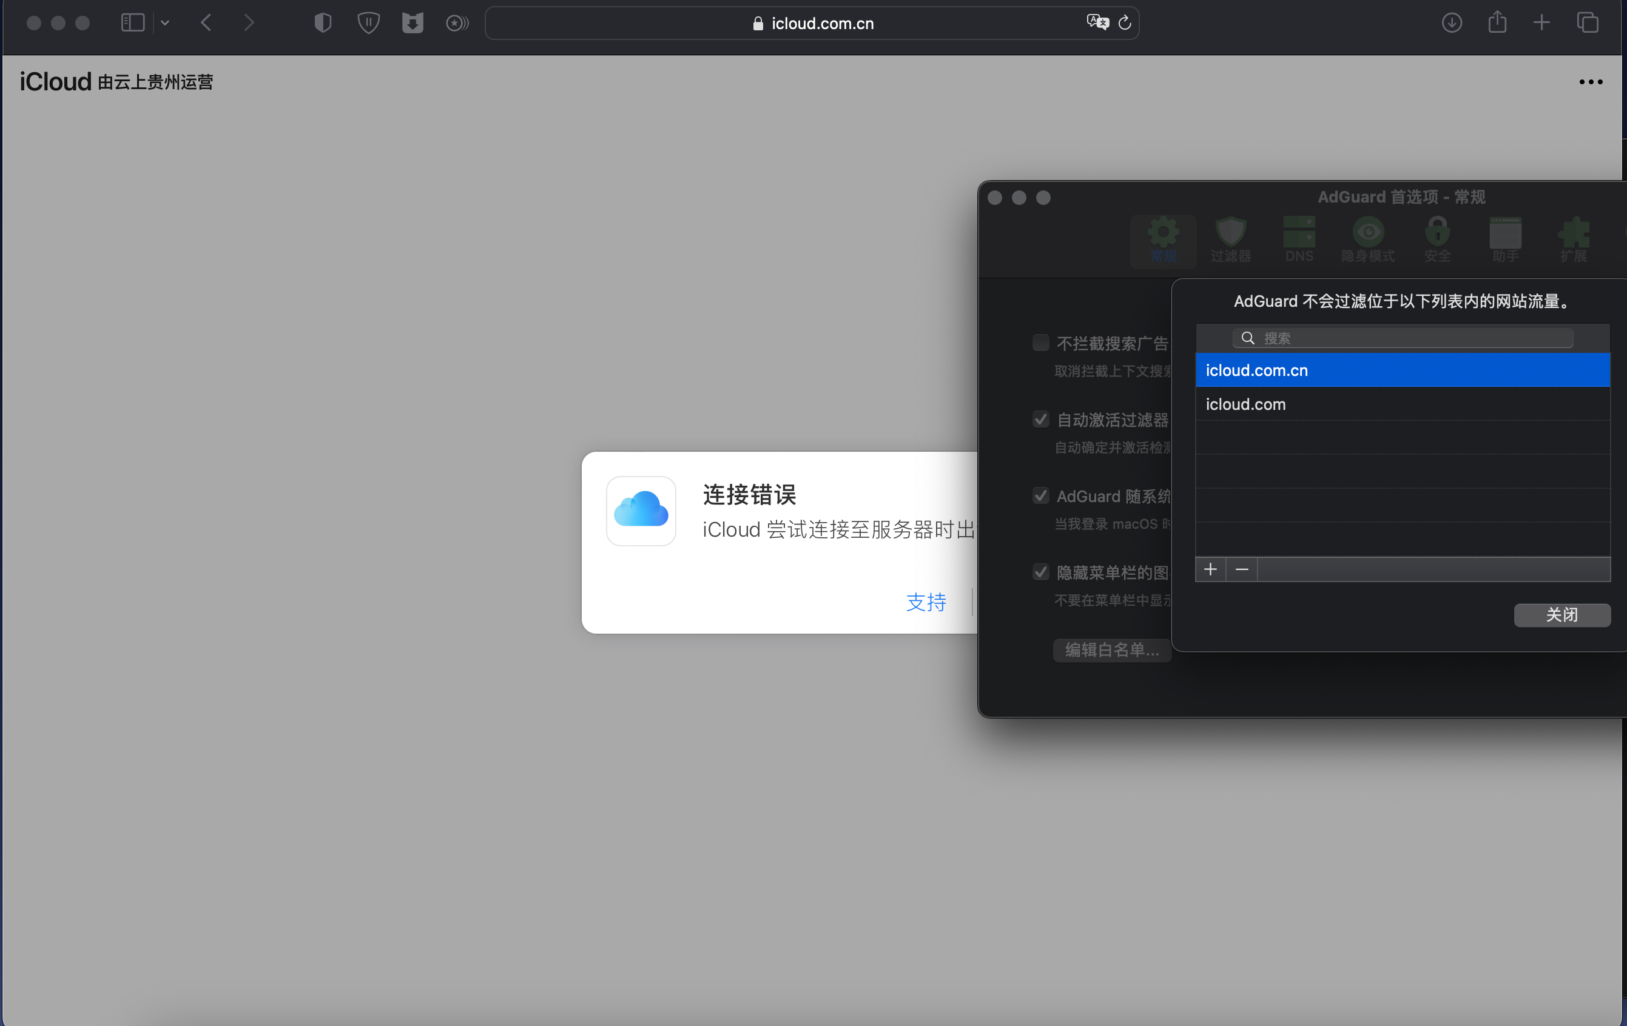Open a new Safari tab

(x=1542, y=23)
